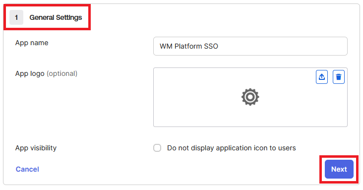Click the step number 1 badge
Viewport: 363px width, 190px height.
point(16,17)
